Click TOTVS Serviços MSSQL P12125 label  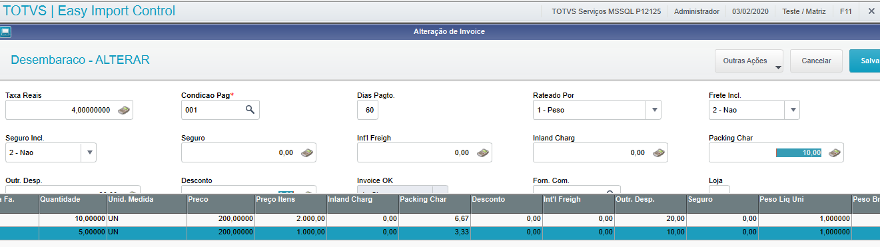(x=606, y=11)
